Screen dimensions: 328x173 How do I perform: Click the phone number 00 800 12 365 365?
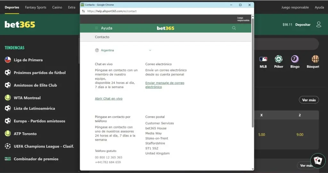109,157
